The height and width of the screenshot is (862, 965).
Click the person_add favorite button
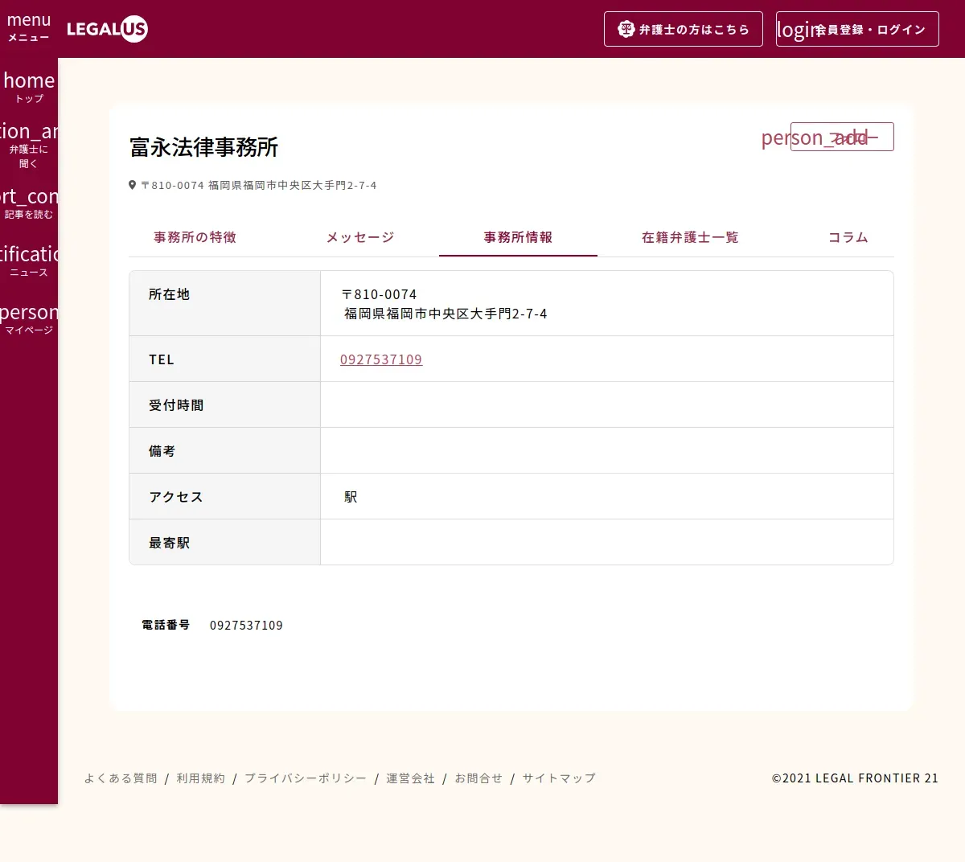coord(842,137)
